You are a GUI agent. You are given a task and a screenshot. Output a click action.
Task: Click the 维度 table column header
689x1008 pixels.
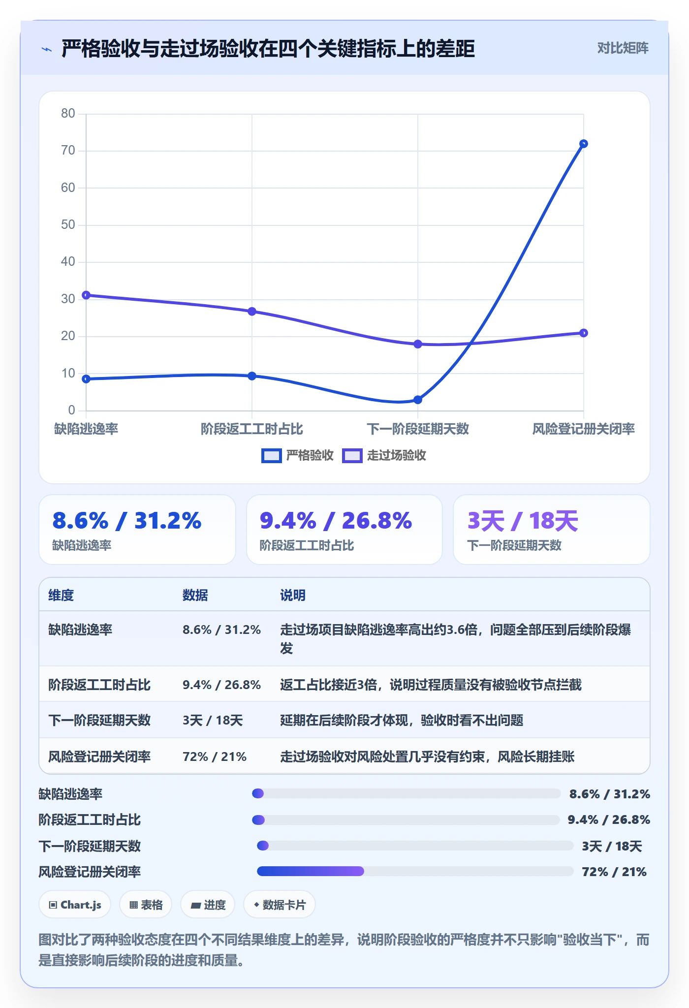pyautogui.click(x=61, y=595)
